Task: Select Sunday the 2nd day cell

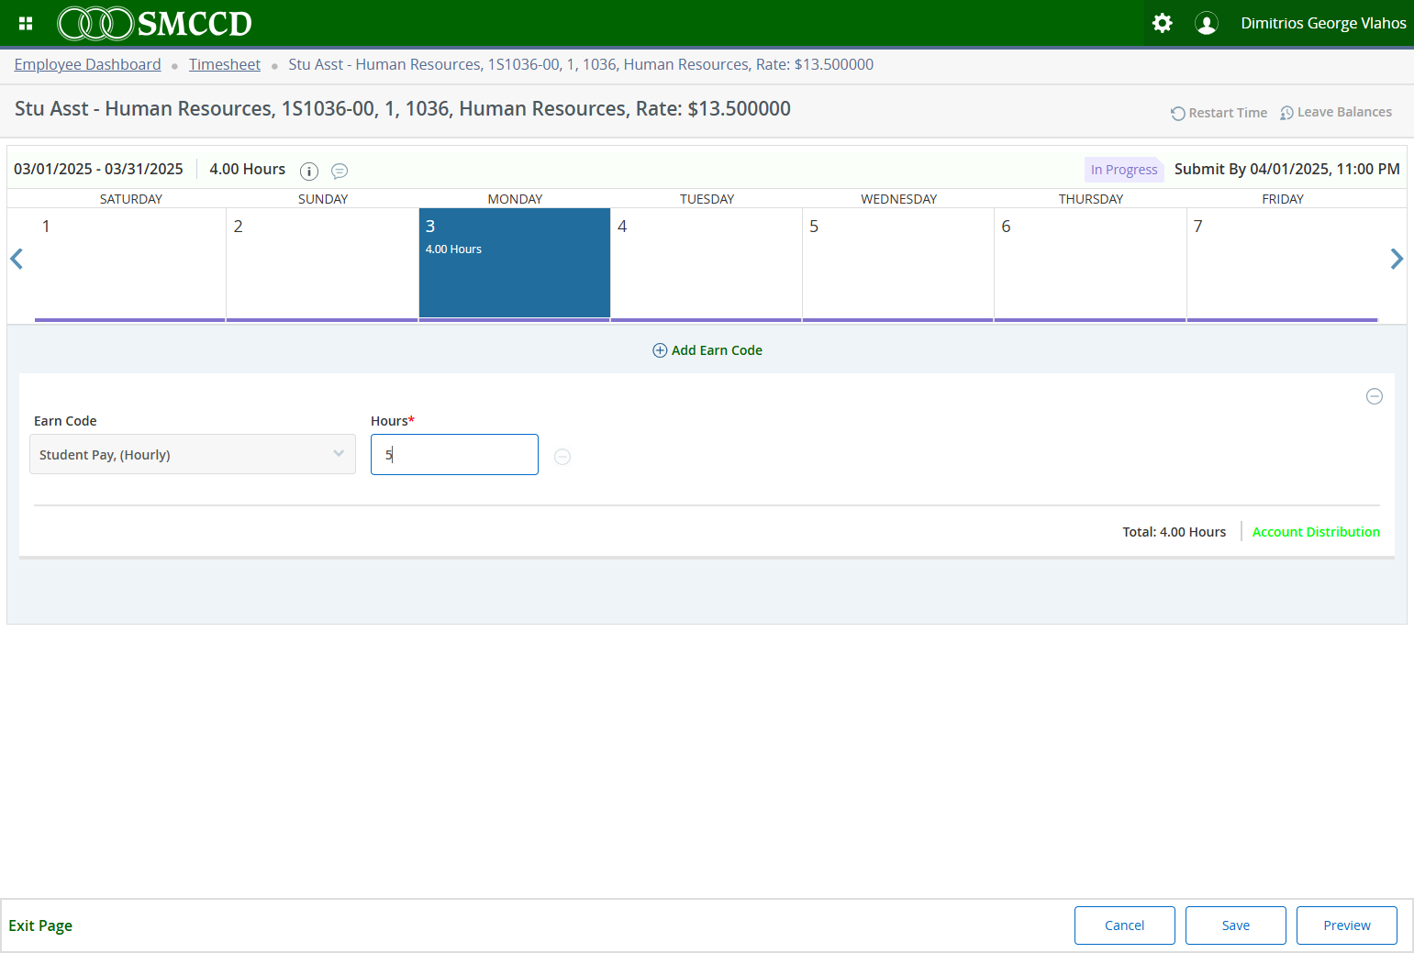Action: pos(322,264)
